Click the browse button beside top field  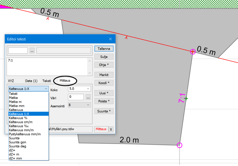(x=32, y=50)
